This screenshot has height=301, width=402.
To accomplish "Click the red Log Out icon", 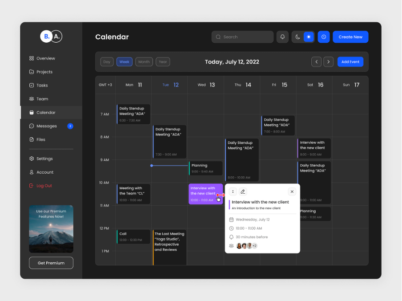I will click(31, 186).
